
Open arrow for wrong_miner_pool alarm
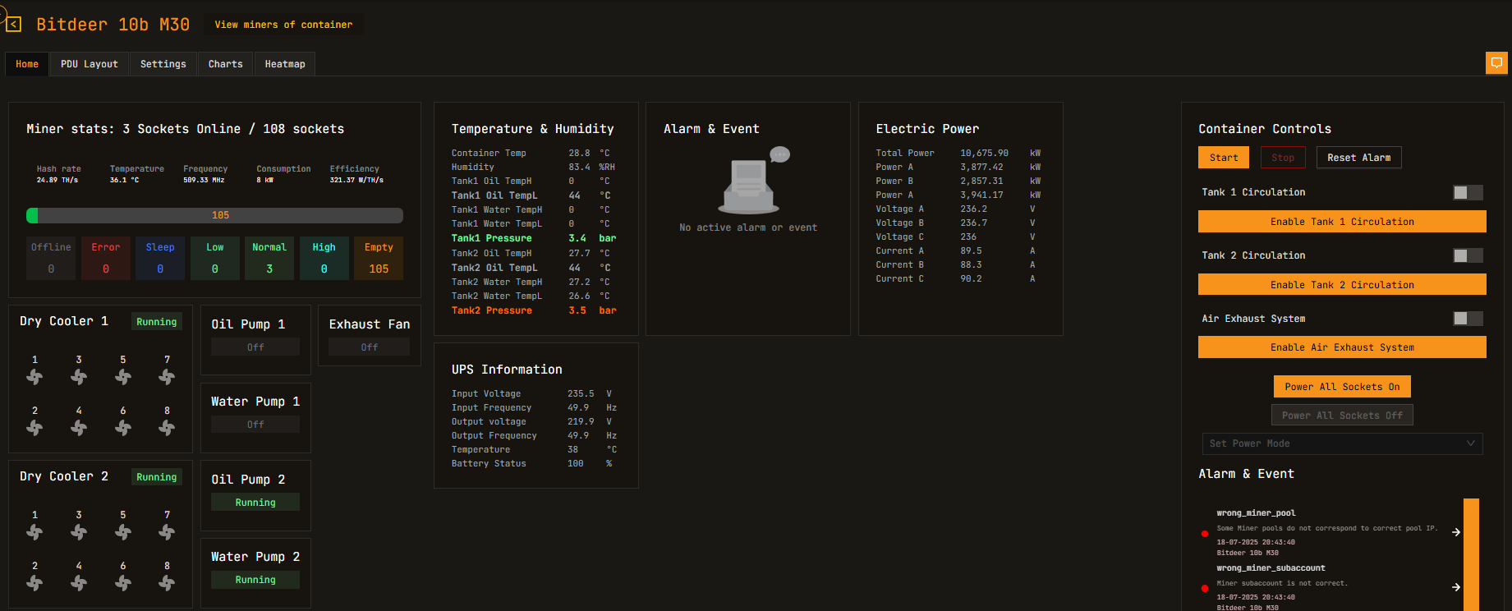coord(1456,532)
